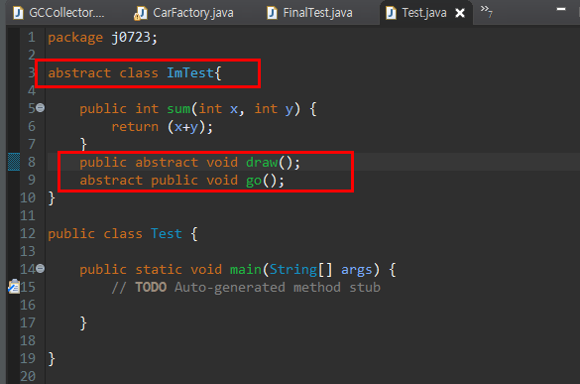Click the FinalTest.java file icon
Viewport: 580px width, 384px height.
272,13
